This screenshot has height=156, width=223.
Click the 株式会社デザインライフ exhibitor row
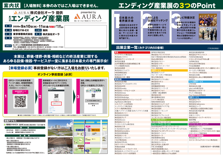click(x=204, y=55)
